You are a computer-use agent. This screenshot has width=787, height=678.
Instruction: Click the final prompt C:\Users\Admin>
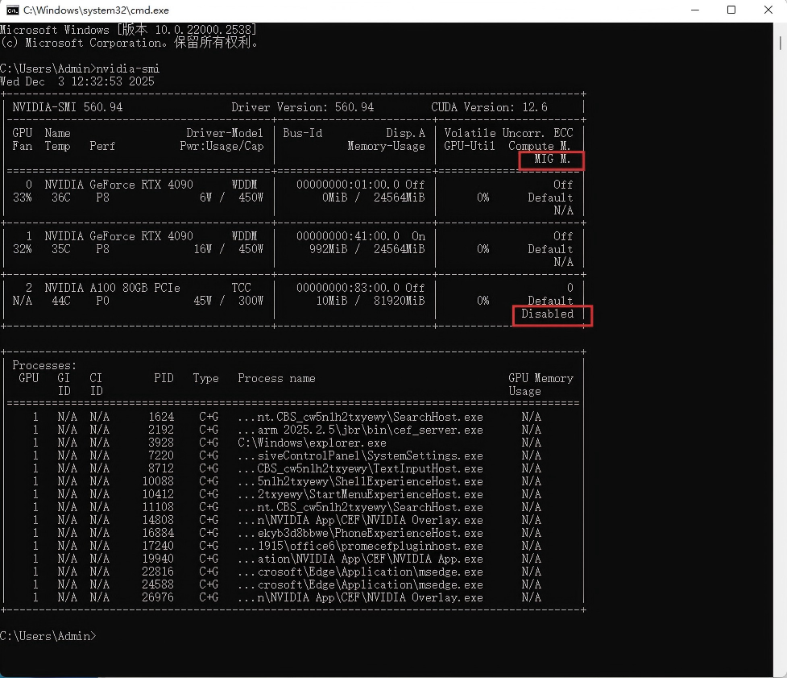(x=48, y=636)
